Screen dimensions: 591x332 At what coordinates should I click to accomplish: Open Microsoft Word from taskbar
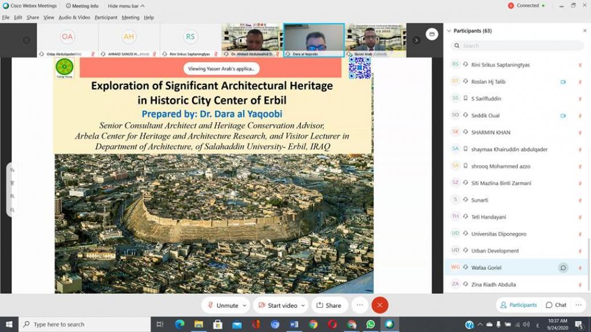point(294,324)
